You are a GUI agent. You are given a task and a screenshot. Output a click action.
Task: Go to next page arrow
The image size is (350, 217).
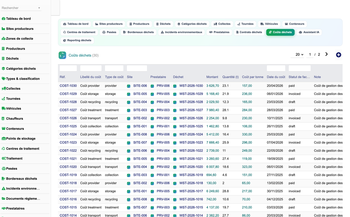pos(326,54)
